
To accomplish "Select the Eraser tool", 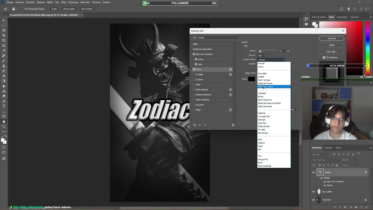I will tap(4, 76).
